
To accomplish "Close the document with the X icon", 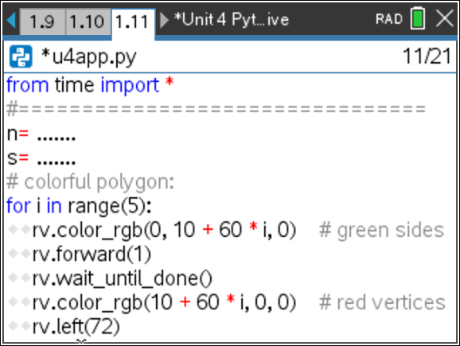I will (445, 18).
